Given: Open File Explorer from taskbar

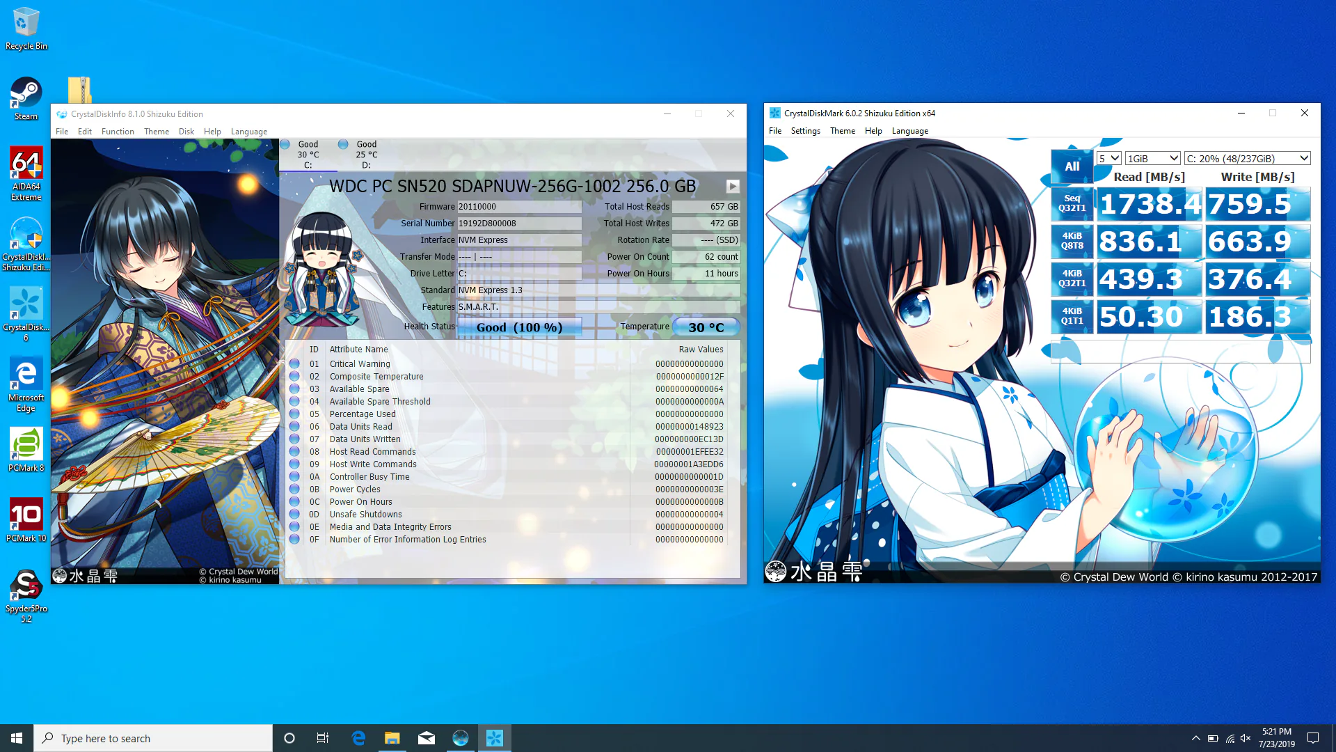Looking at the screenshot, I should coord(392,738).
